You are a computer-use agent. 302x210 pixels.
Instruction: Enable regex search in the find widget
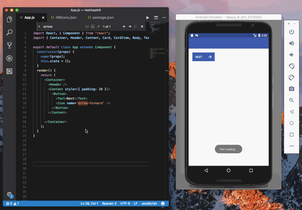98,26
